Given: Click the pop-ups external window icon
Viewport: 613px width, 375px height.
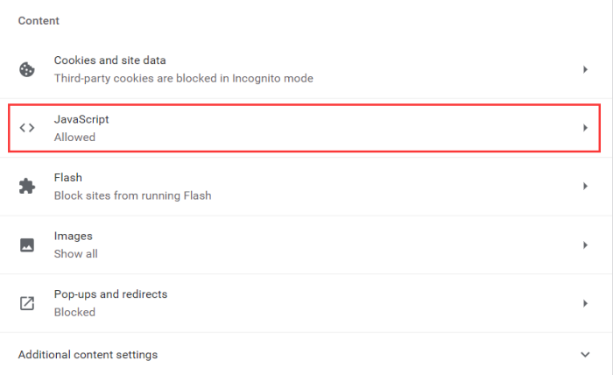Looking at the screenshot, I should tap(27, 303).
